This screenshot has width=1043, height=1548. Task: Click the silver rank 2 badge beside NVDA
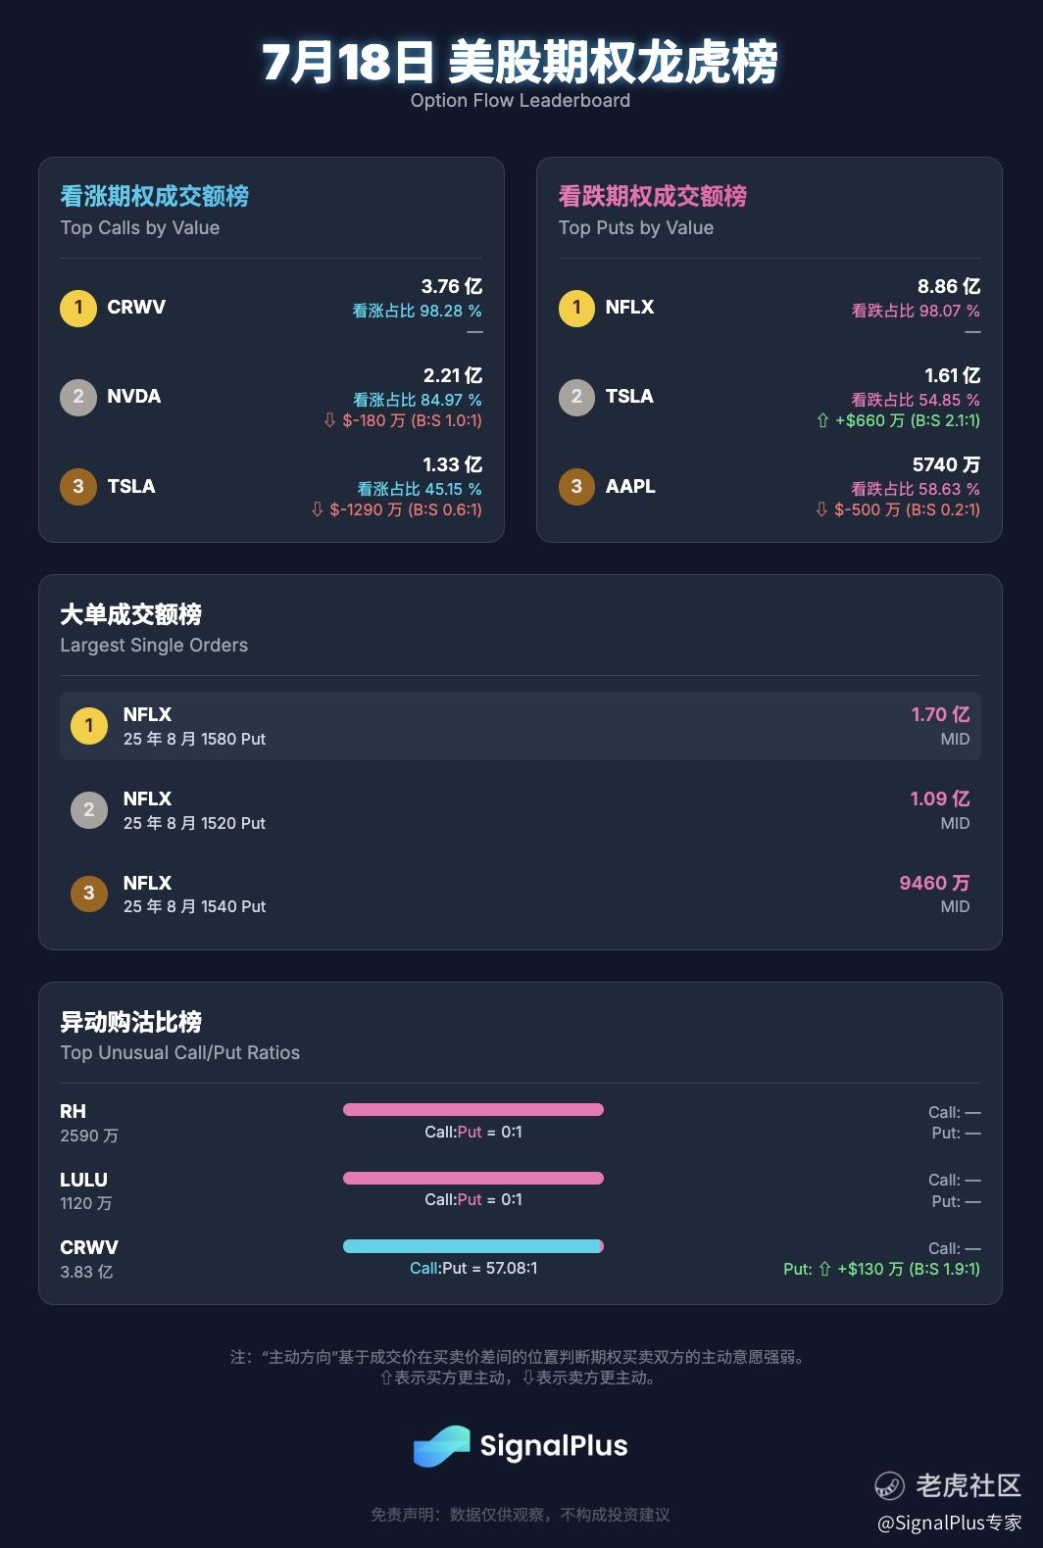(x=78, y=397)
